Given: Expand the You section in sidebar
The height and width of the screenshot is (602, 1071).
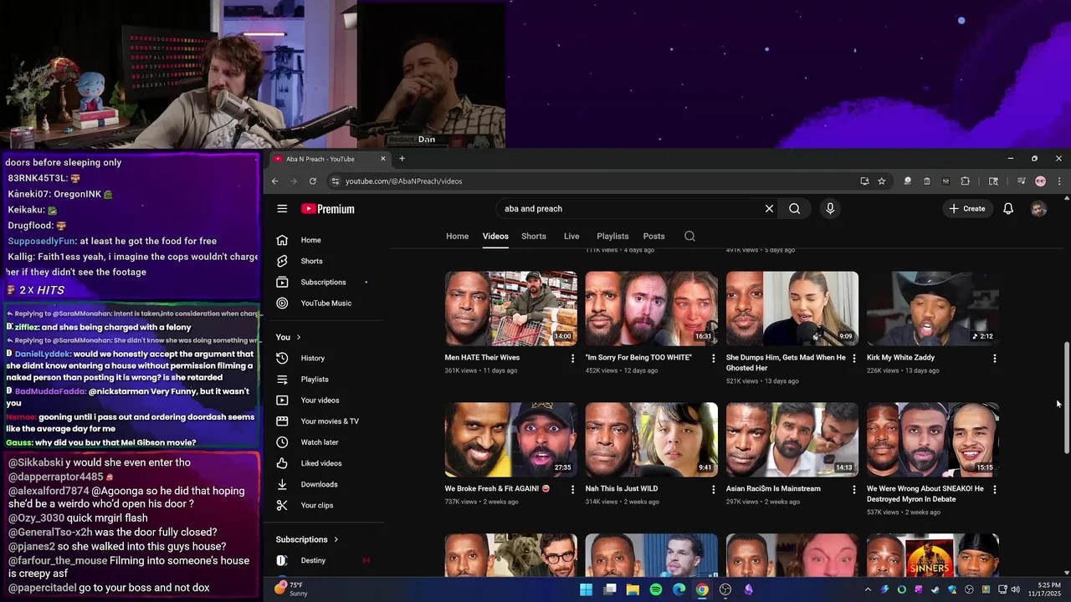Looking at the screenshot, I should (298, 338).
